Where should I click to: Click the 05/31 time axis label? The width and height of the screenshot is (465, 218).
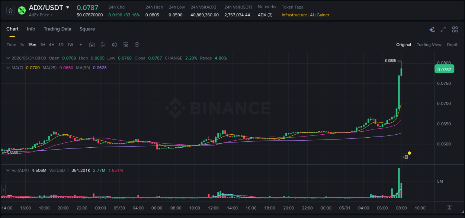[345, 208]
